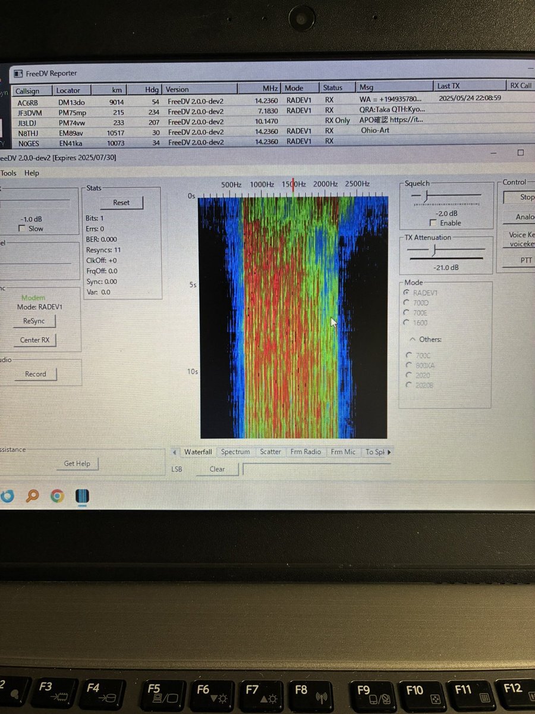This screenshot has width=535, height=714.
Task: Switch to the Waterfall tab
Action: point(197,452)
